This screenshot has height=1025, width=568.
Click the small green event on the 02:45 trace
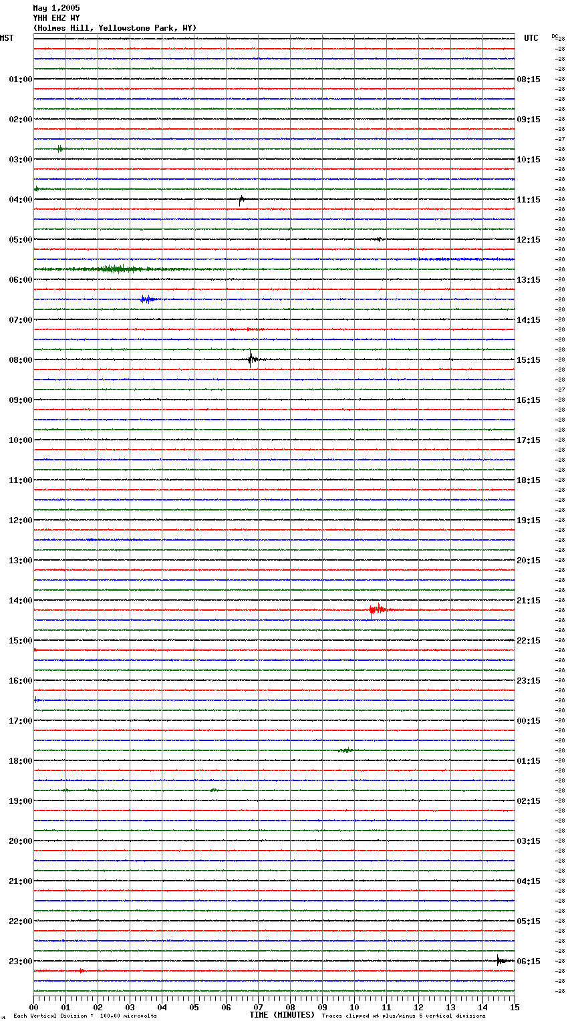59,148
